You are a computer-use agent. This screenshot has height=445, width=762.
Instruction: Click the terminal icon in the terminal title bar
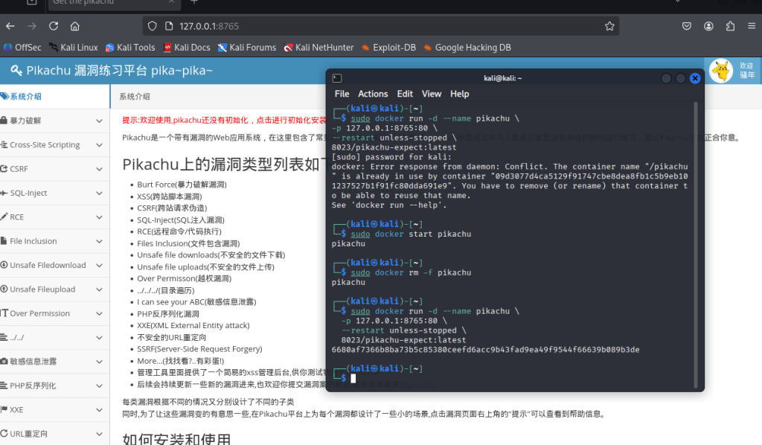coord(337,78)
